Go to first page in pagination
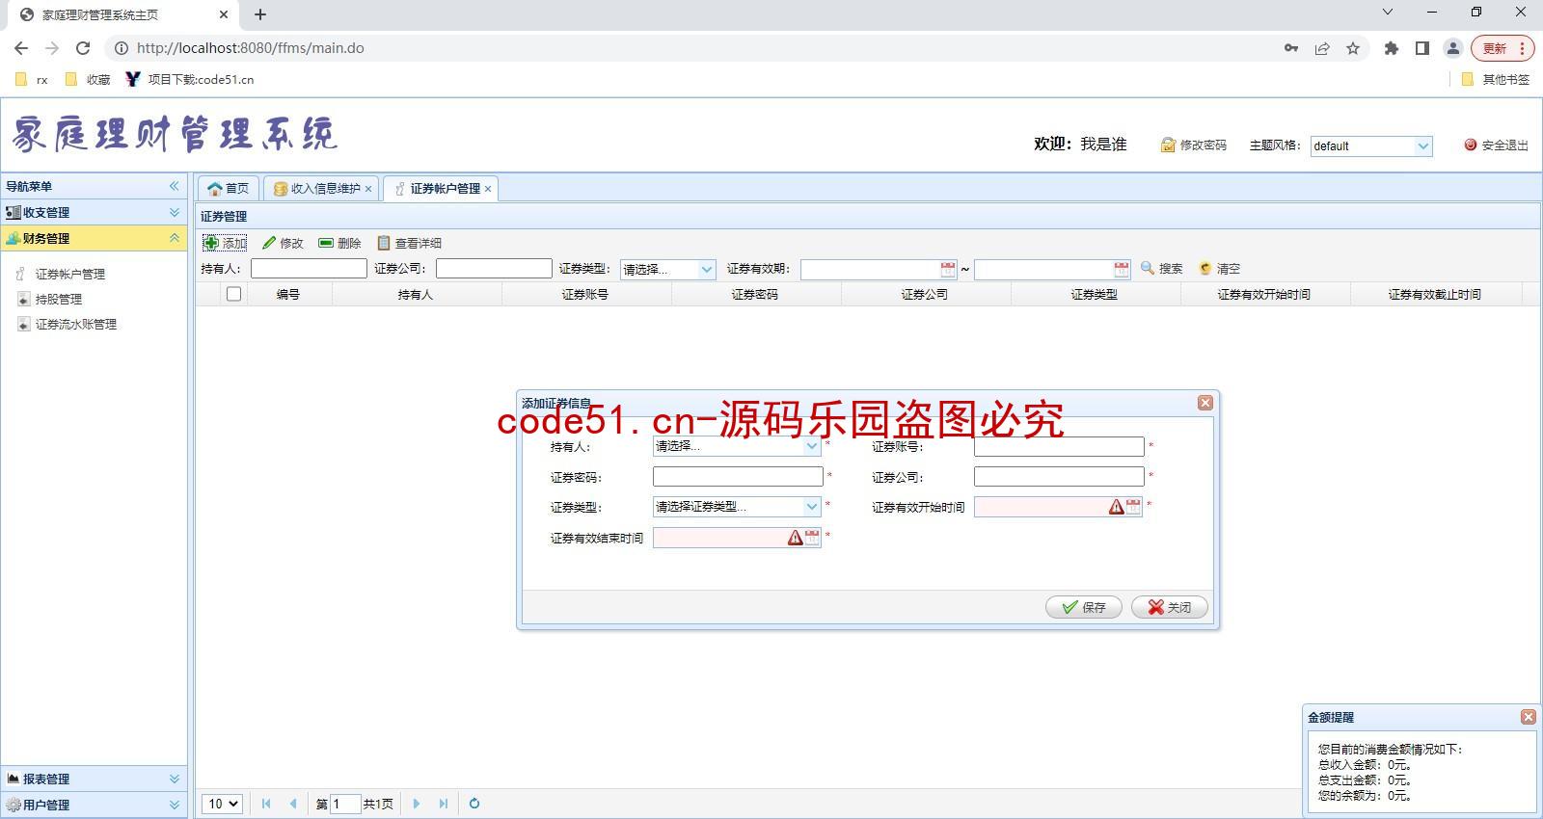The height and width of the screenshot is (819, 1543). (266, 804)
